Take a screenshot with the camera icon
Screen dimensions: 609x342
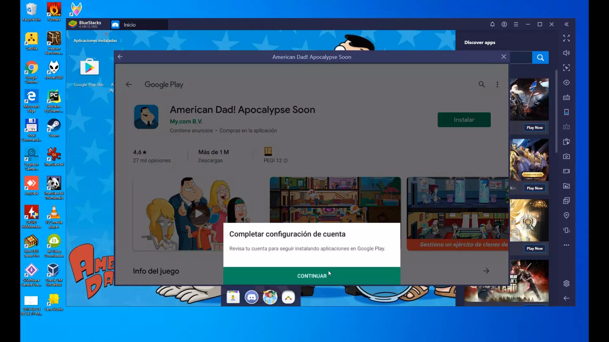point(566,156)
